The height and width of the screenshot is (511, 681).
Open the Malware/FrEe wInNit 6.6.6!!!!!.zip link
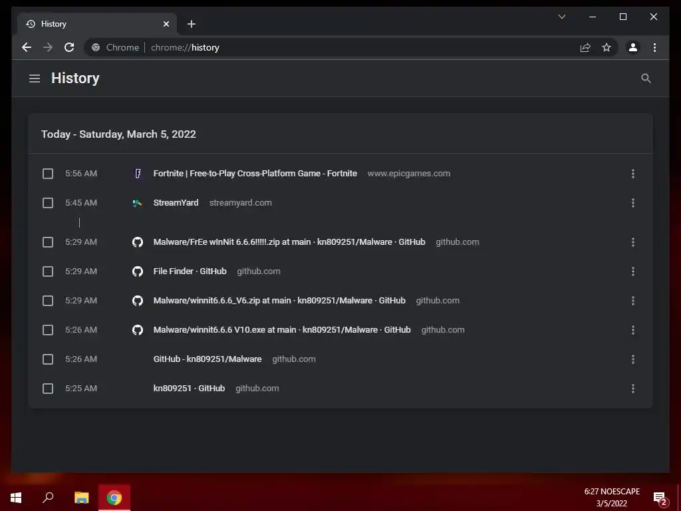[x=289, y=242]
